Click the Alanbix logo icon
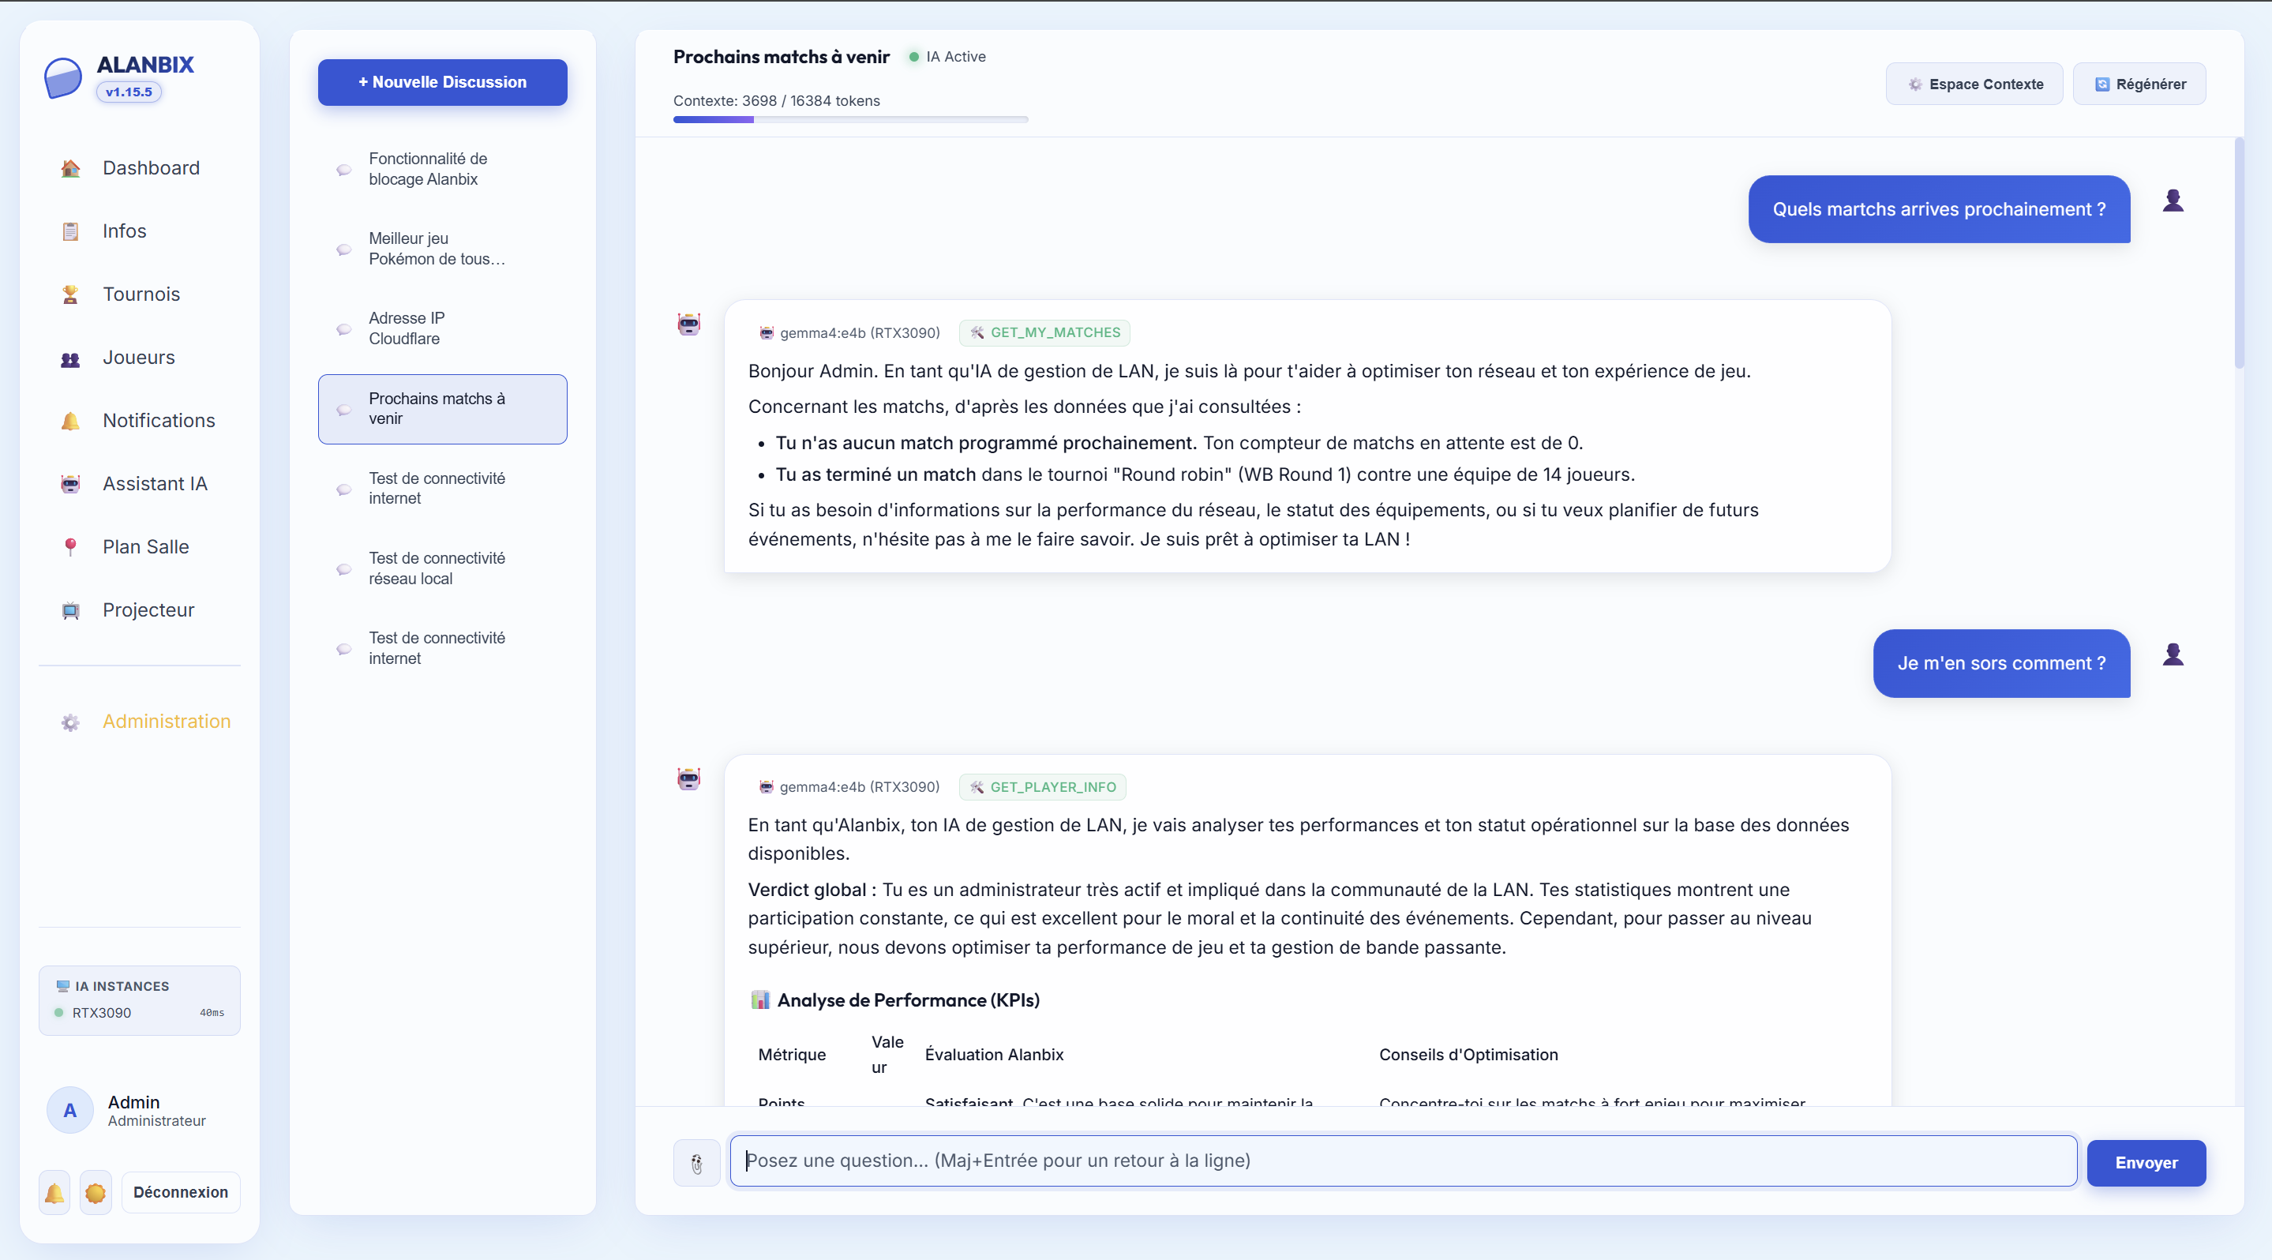The height and width of the screenshot is (1260, 2272). [x=63, y=78]
